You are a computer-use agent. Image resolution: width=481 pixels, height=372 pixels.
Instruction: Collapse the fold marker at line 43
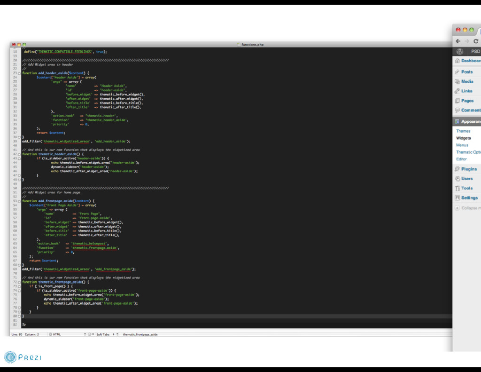(x=19, y=159)
